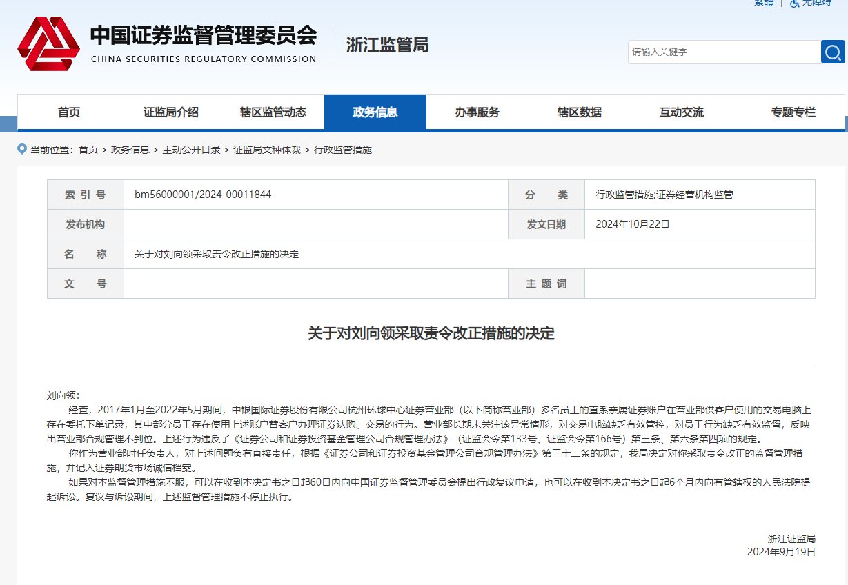Click the bold article heading 关于对刘向领采取责令改正措施的决定
Image resolution: width=848 pixels, height=585 pixels.
pos(431,333)
